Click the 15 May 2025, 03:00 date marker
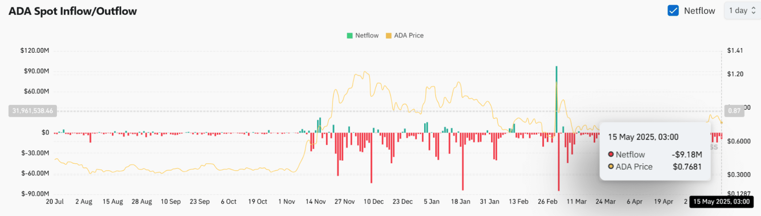The image size is (761, 216). (x=721, y=202)
